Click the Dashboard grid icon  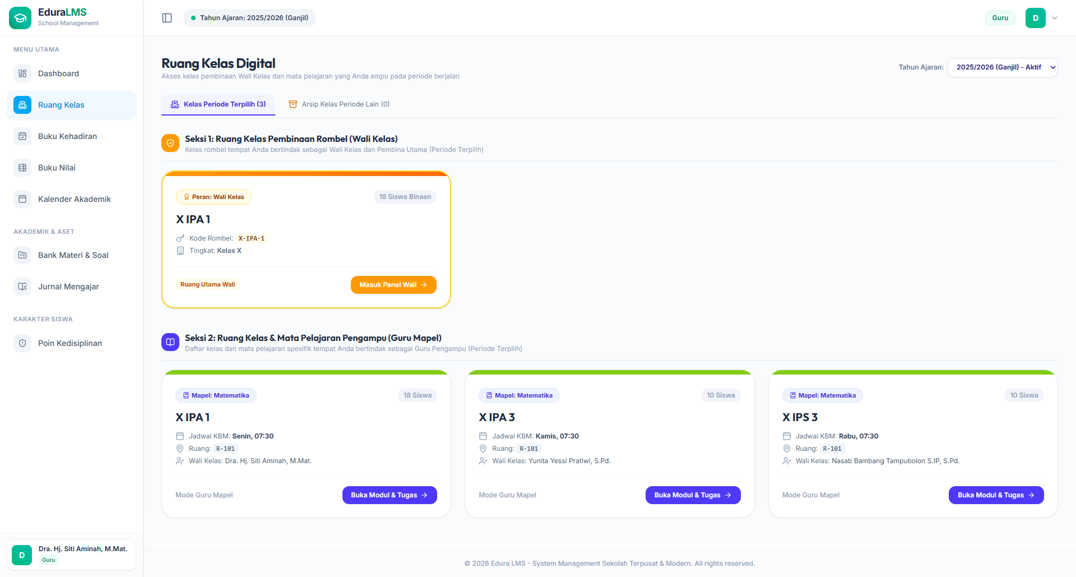point(22,73)
